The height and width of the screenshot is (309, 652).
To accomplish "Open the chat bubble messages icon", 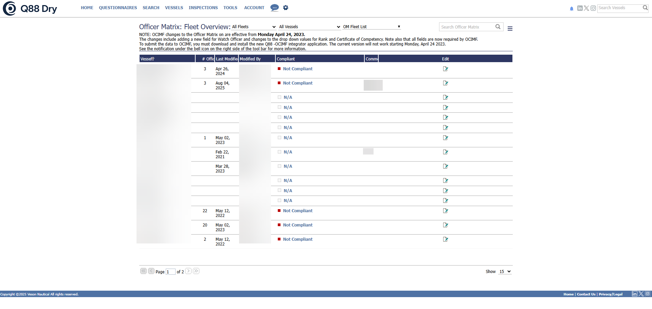I will (274, 7).
